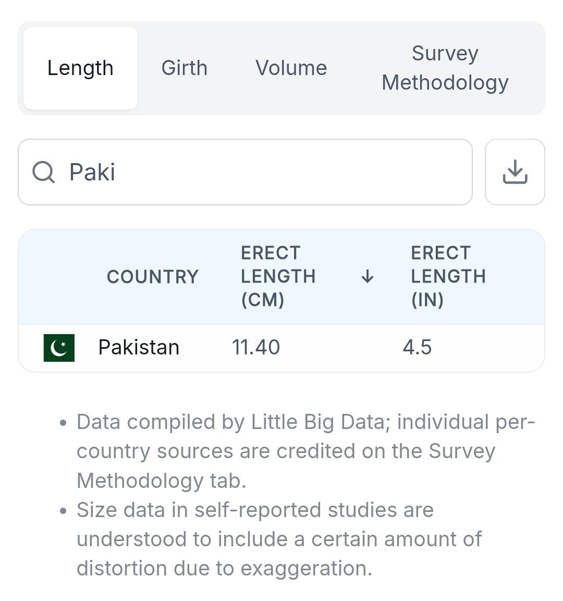The image size is (563, 601).
Task: Focus the search field containing "Paki"
Action: click(261, 172)
